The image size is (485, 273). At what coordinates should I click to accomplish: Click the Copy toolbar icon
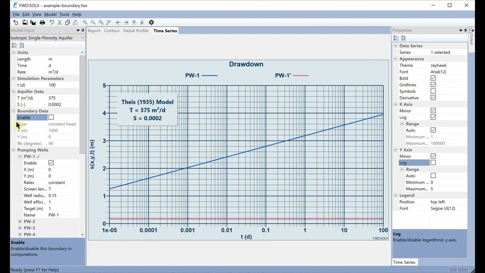coord(67,22)
